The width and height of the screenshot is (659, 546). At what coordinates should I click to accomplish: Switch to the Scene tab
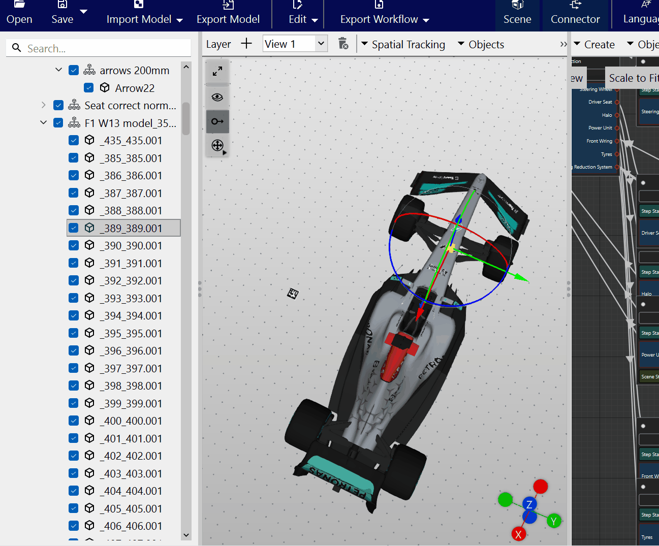tap(517, 14)
